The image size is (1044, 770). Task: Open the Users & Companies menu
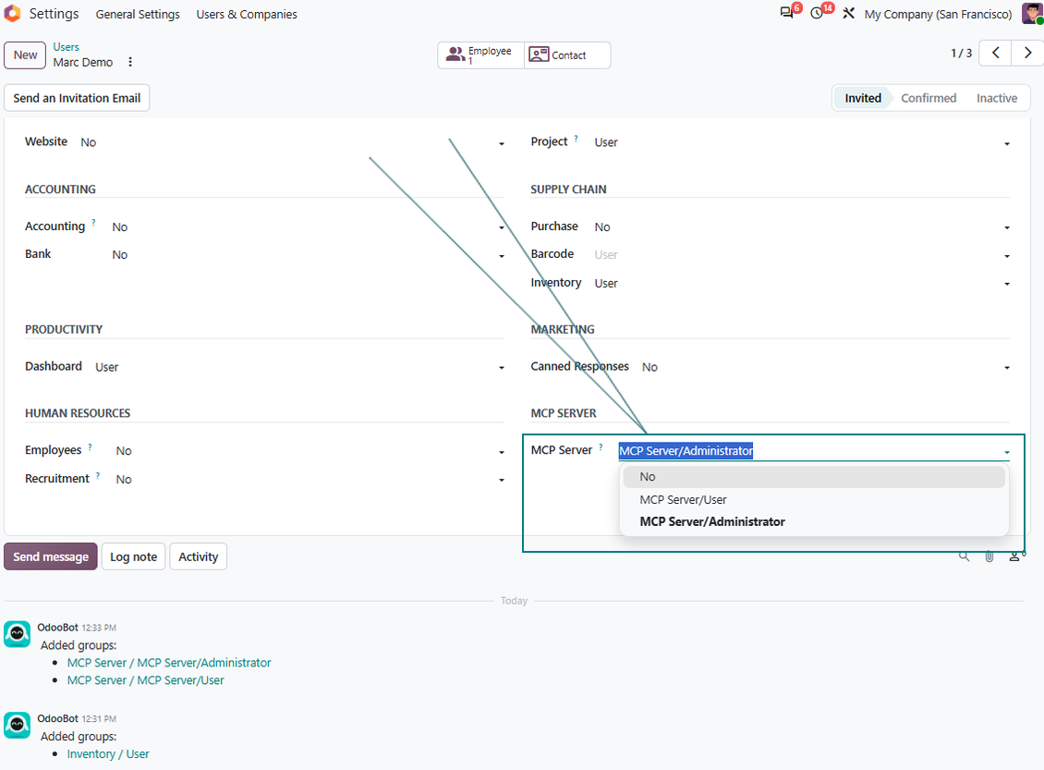(247, 14)
